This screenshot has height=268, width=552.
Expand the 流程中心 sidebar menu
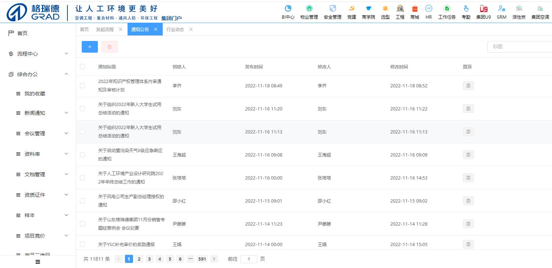click(x=38, y=54)
